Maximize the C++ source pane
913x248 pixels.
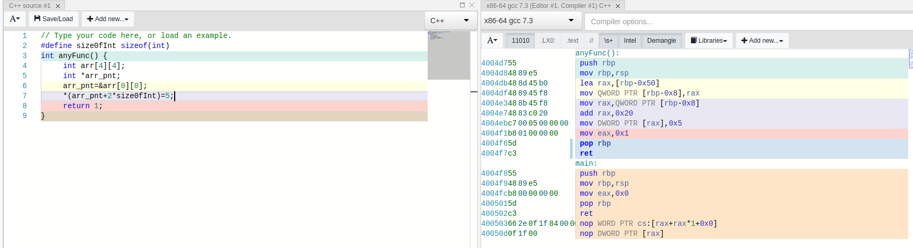click(462, 5)
